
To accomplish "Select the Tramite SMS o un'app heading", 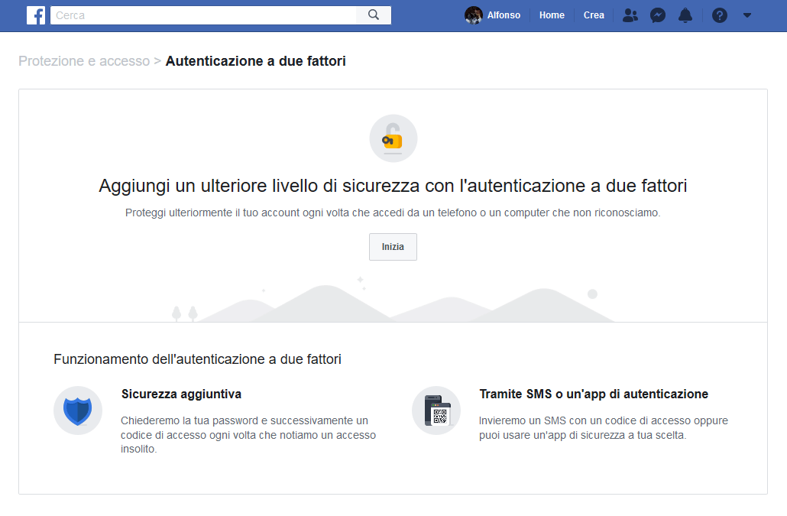I will click(x=594, y=394).
